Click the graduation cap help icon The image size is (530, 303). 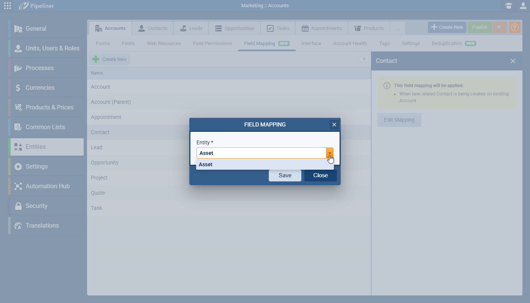coord(508,6)
